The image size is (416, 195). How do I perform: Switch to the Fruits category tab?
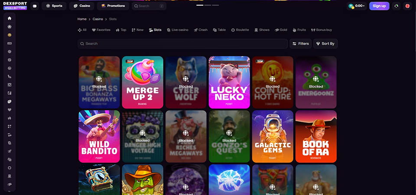tap(299, 30)
